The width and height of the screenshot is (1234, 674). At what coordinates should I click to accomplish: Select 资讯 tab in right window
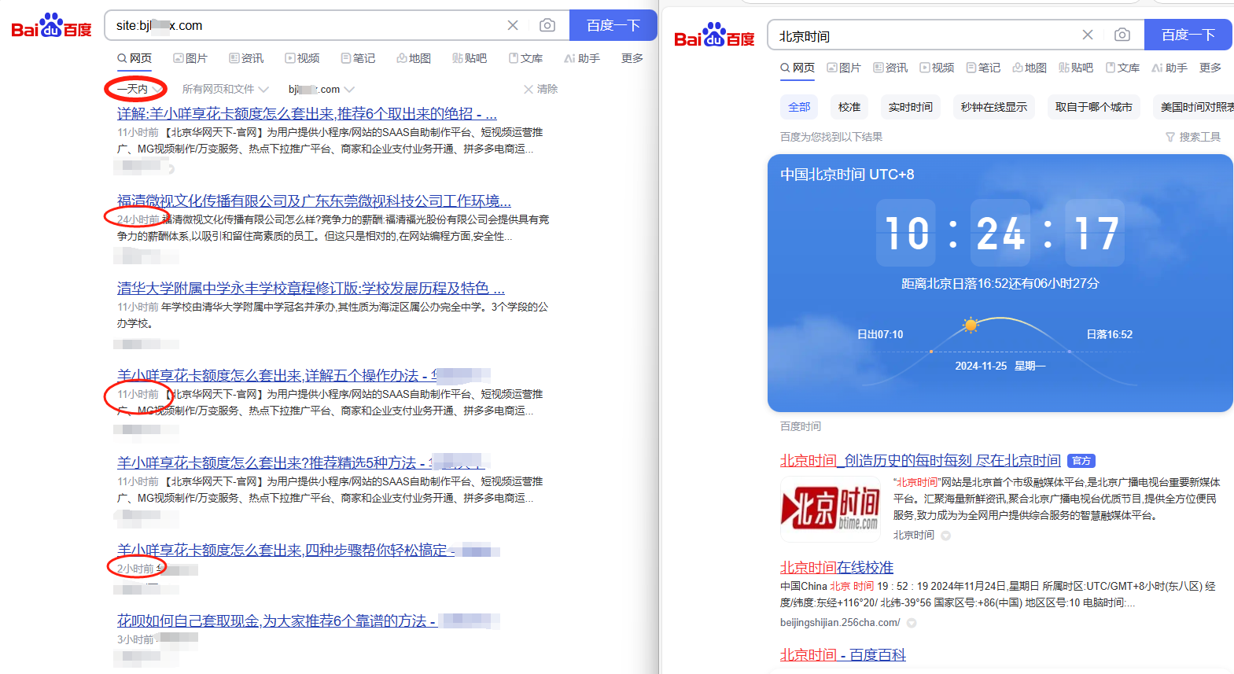890,68
